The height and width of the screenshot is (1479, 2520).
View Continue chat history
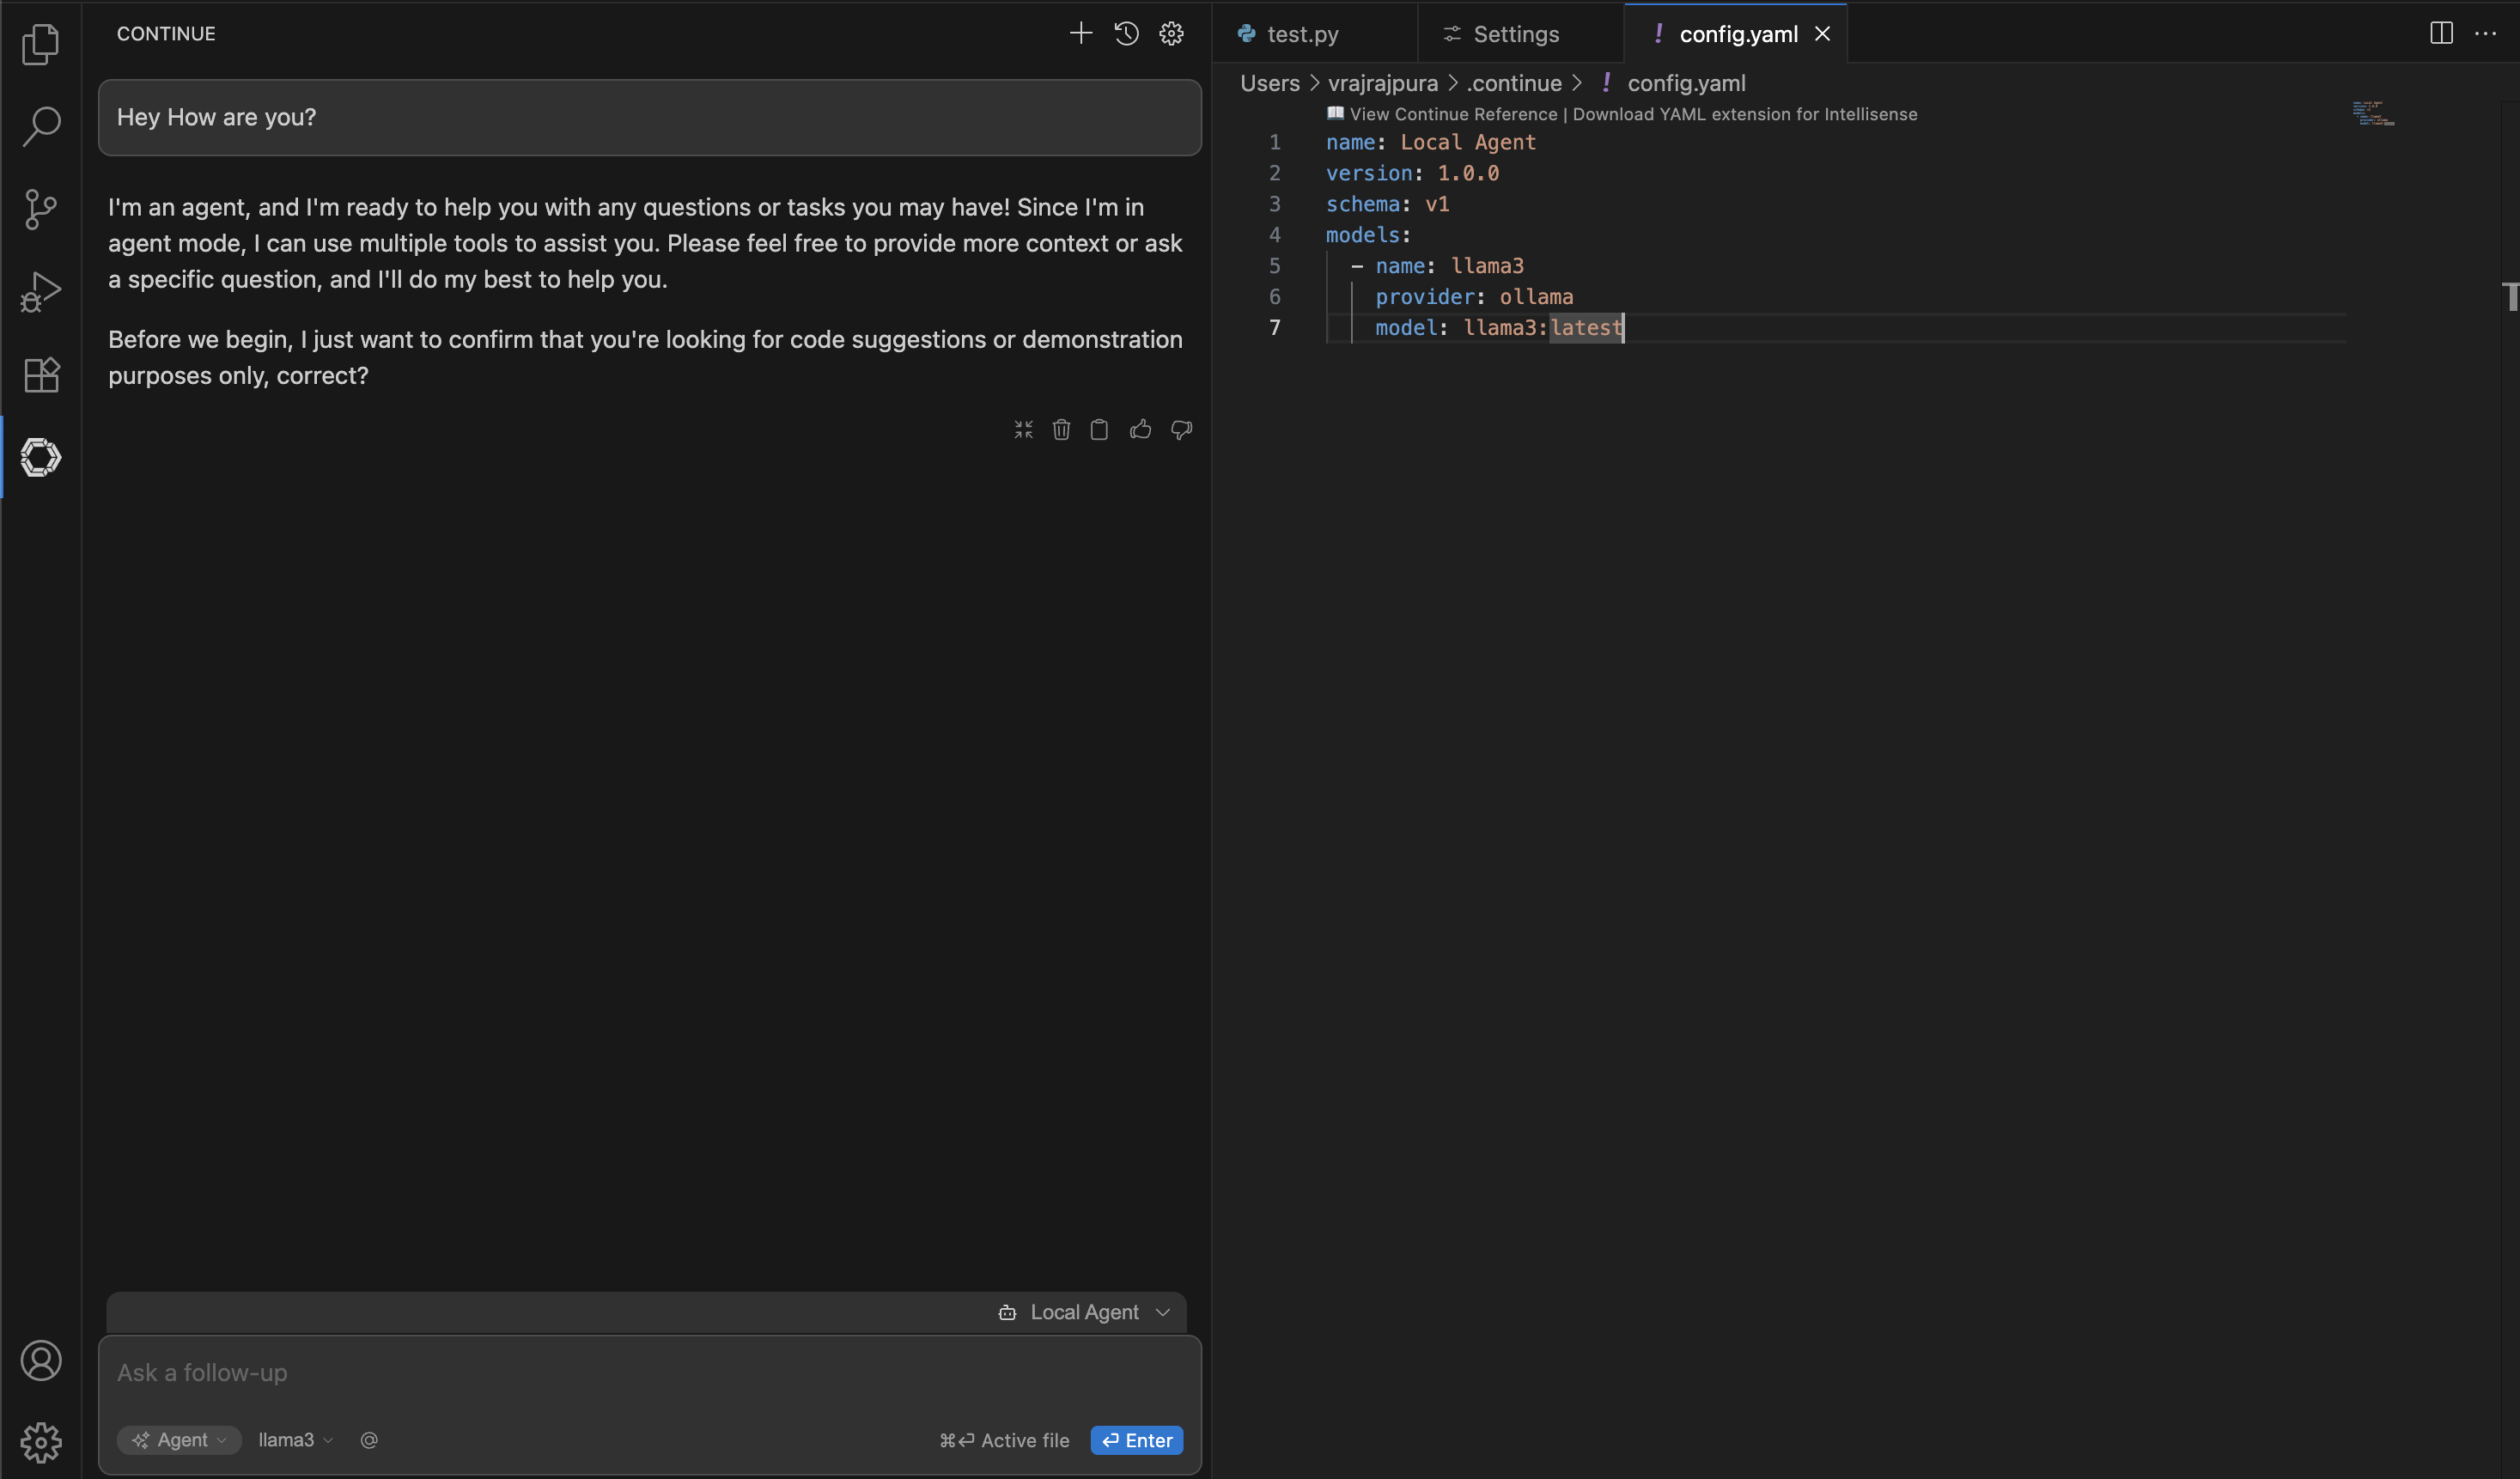[x=1126, y=33]
